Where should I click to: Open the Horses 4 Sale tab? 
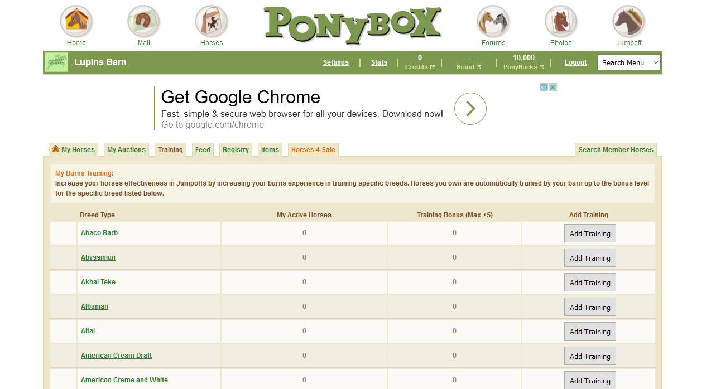point(313,150)
